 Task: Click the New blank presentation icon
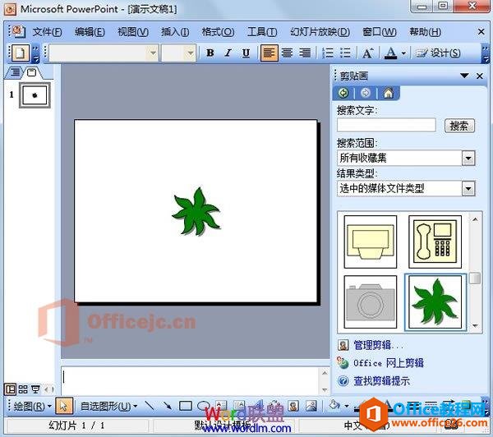coord(21,53)
